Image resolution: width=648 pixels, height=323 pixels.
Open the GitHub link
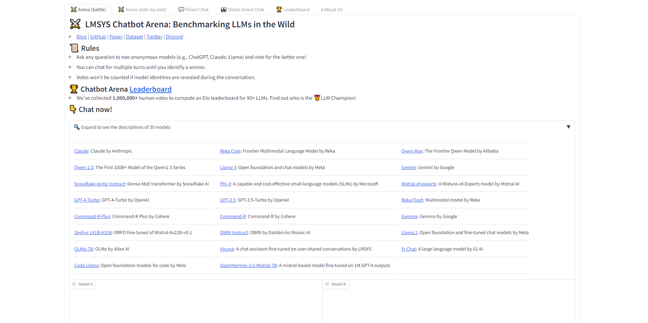pyautogui.click(x=98, y=37)
